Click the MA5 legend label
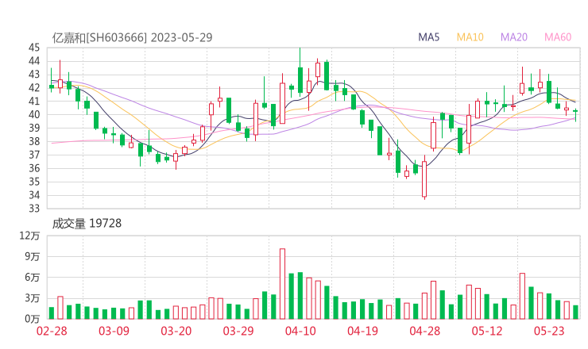Image resolution: width=588 pixels, height=349 pixels. 428,37
